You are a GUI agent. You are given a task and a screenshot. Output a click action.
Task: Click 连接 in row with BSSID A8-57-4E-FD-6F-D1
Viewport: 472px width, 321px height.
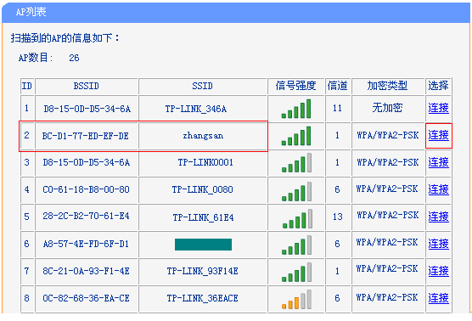(x=438, y=244)
